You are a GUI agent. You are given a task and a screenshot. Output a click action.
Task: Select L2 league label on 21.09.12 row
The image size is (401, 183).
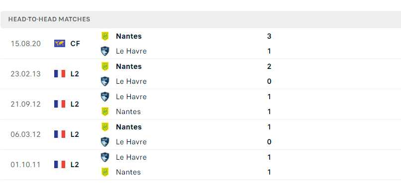point(75,104)
